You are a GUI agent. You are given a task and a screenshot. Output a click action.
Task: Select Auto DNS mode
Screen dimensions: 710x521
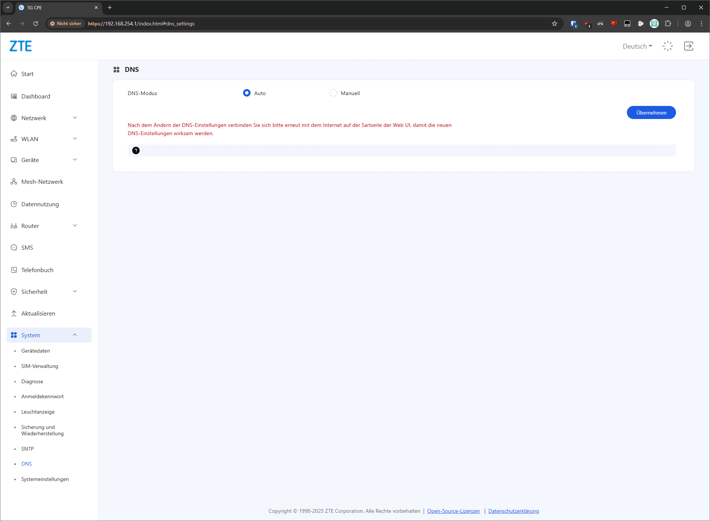click(247, 93)
